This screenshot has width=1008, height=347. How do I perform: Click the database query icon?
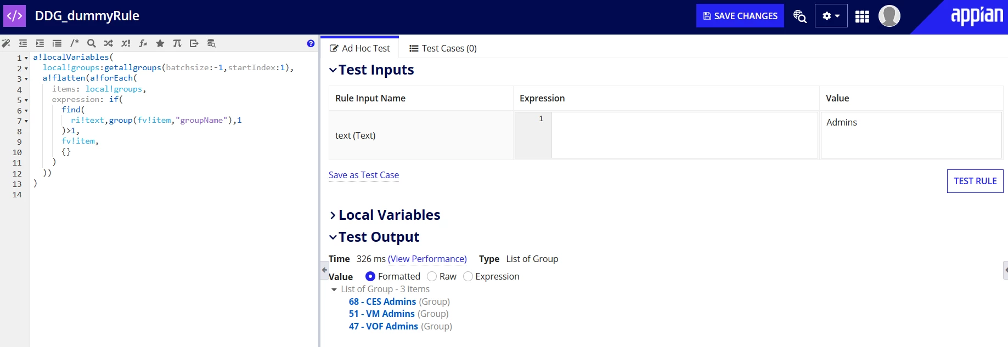click(x=211, y=43)
